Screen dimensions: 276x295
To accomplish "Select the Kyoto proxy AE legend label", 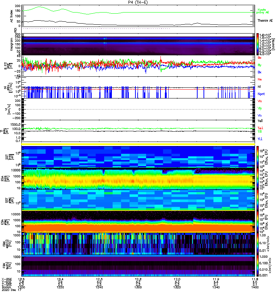I will (x=263, y=11).
